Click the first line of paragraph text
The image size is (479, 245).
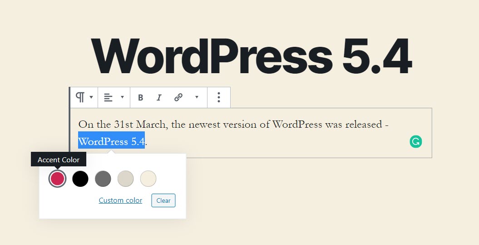[x=233, y=125]
